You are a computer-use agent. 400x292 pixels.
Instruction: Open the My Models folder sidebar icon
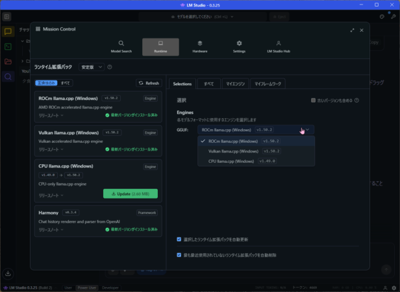point(8,62)
